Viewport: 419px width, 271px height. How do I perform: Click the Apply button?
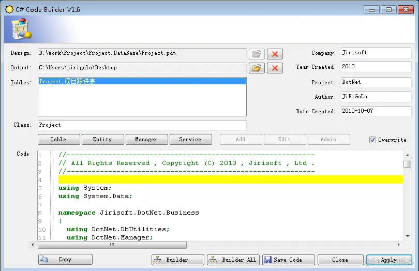click(x=389, y=260)
